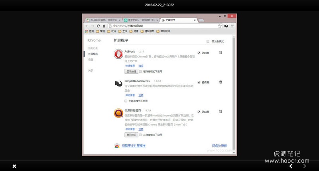Open 详细信息 link for AdBlock
319x171 pixels.
click(130, 66)
